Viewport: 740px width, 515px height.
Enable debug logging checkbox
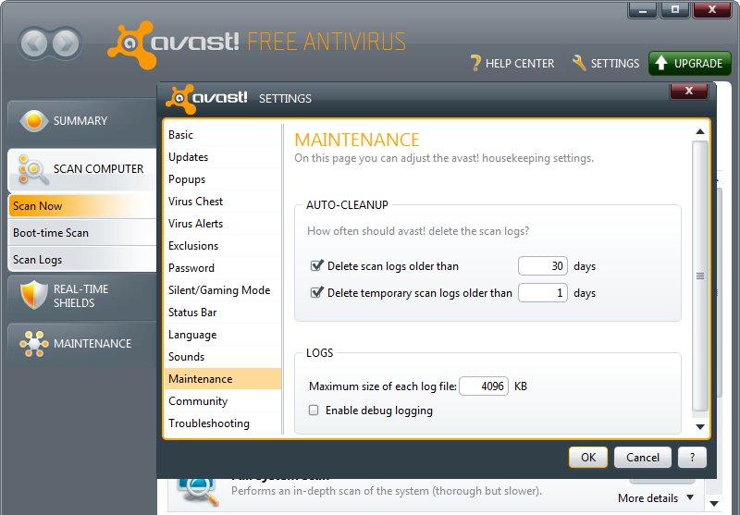pos(314,410)
